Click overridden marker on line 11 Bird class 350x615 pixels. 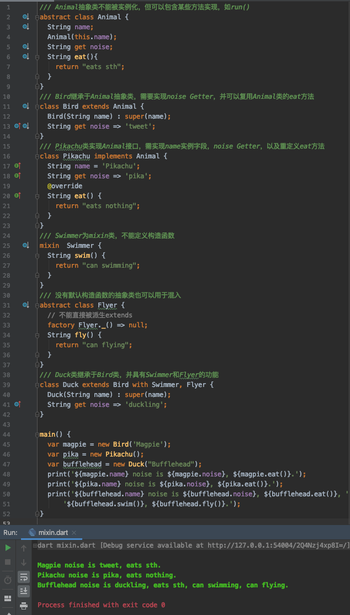[26, 107]
